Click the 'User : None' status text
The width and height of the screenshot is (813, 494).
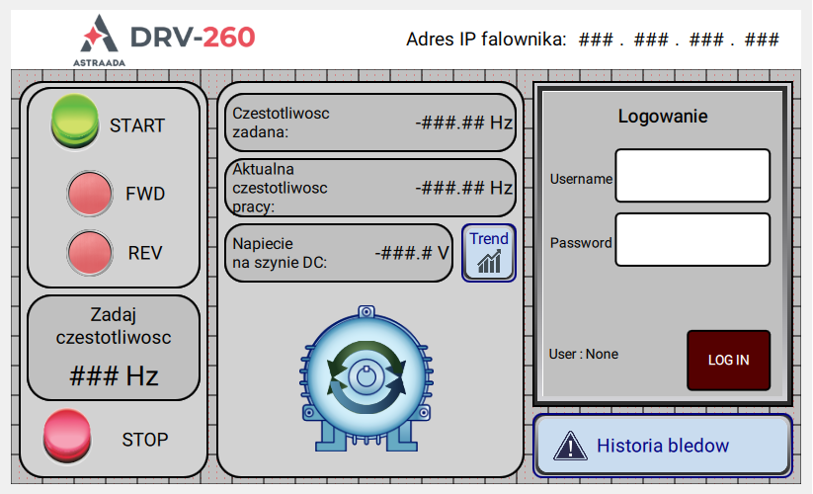click(583, 354)
